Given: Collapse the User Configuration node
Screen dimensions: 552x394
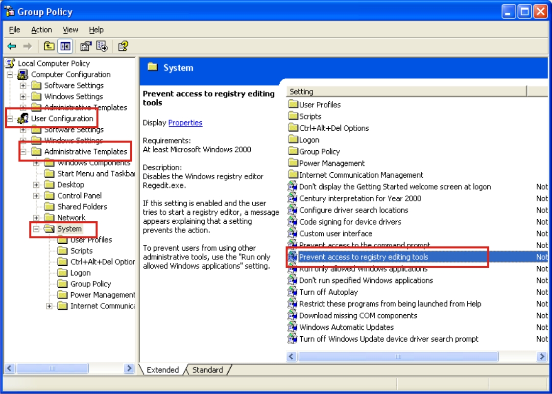Looking at the screenshot, I should tap(10, 119).
